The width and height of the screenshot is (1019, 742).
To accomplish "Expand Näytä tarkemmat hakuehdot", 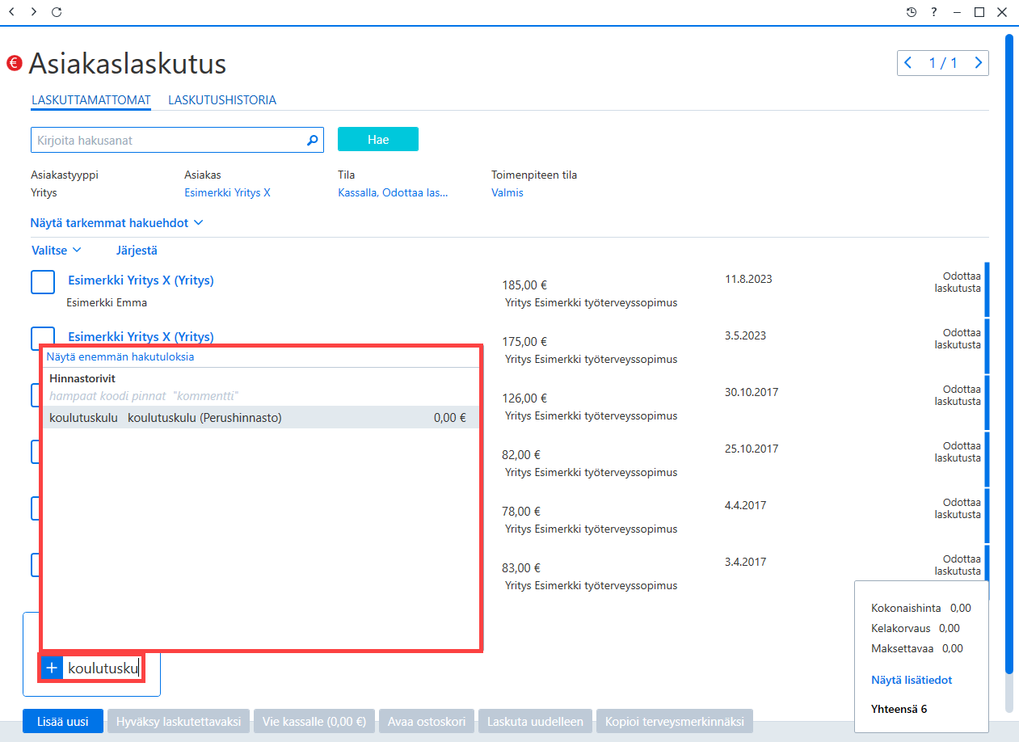I will point(116,222).
